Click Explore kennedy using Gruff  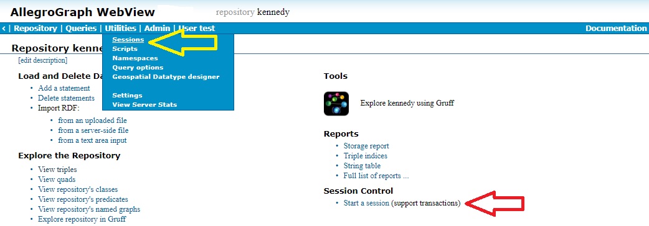click(x=407, y=103)
